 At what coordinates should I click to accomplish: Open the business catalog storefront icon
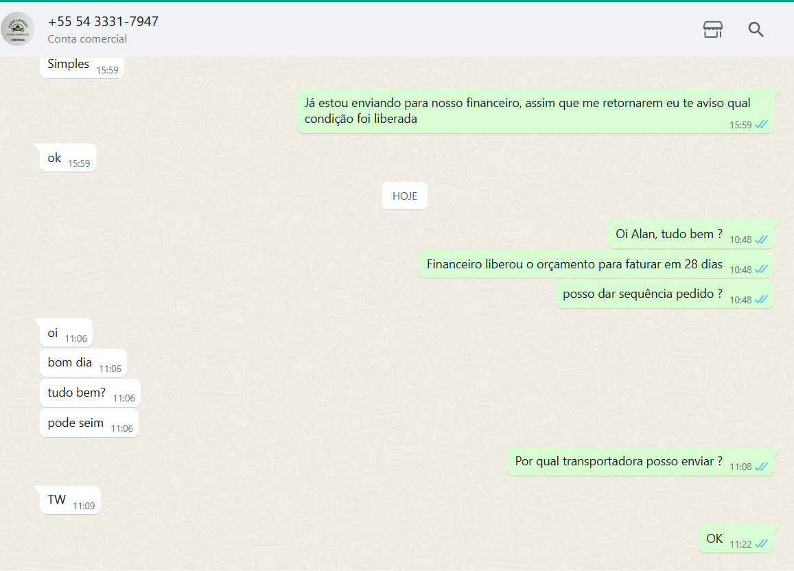[712, 30]
